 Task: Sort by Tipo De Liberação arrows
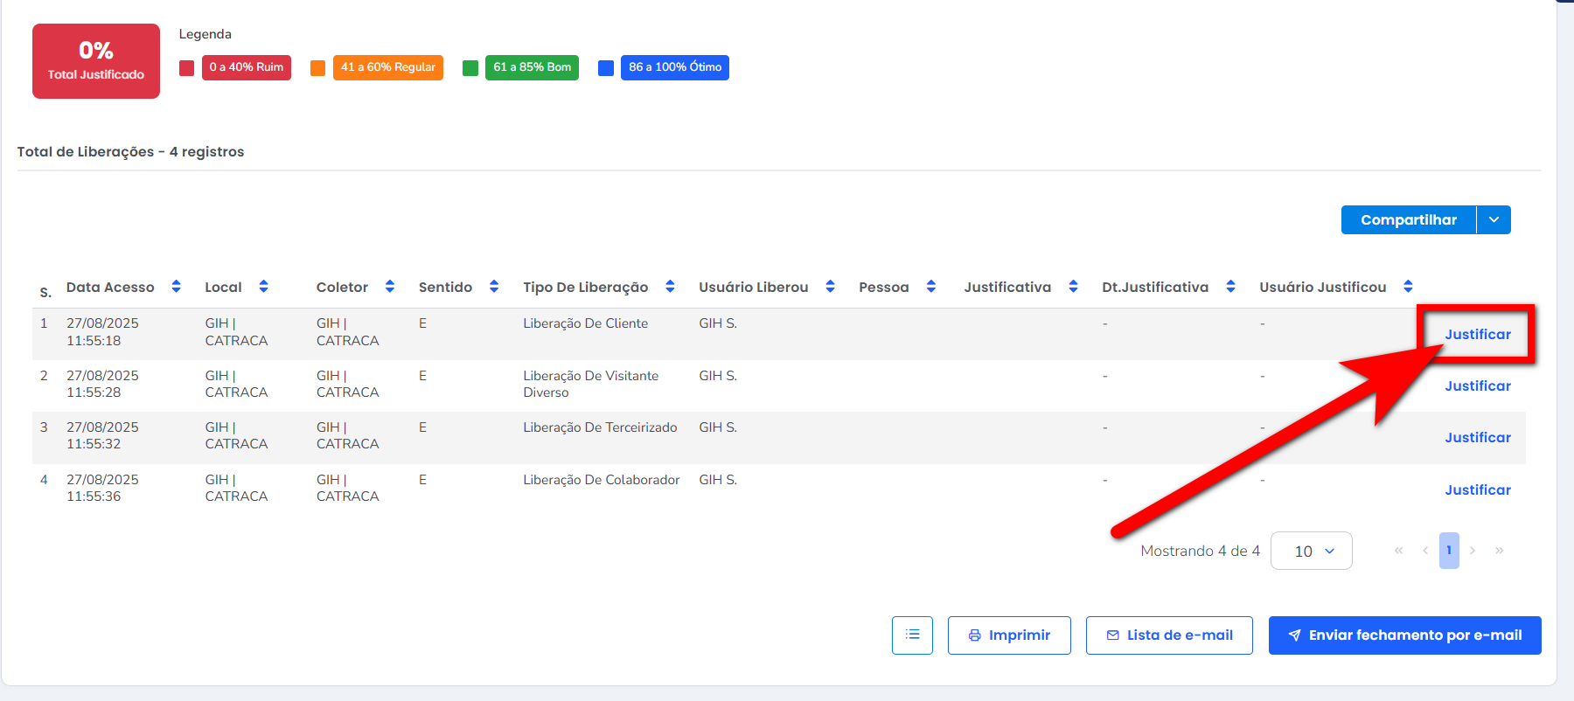point(670,287)
